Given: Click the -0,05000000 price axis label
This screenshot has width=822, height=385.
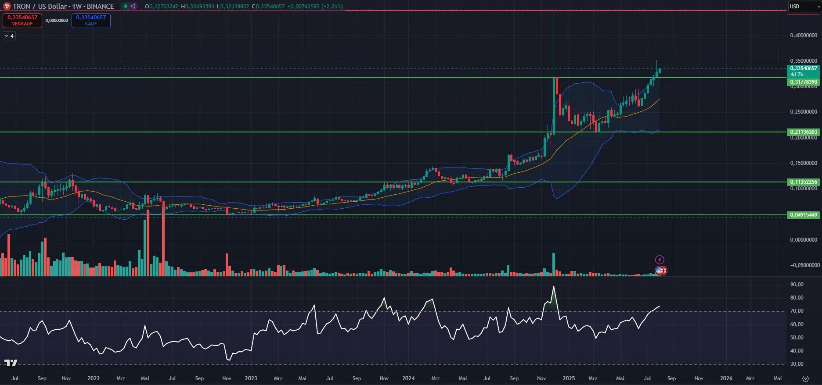Looking at the screenshot, I should click(x=804, y=265).
